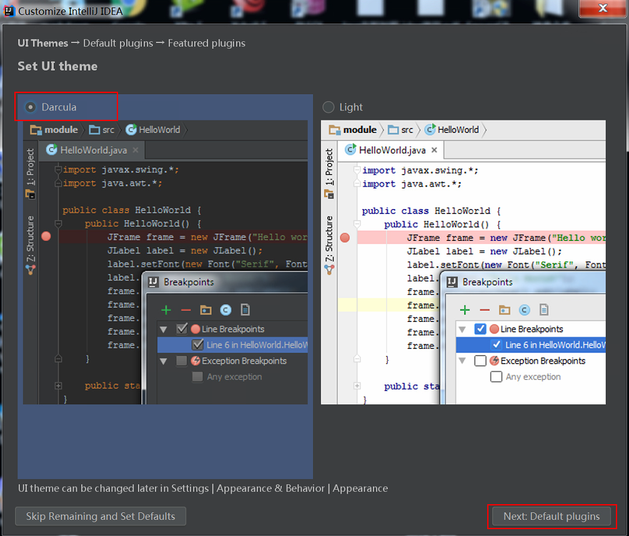The height and width of the screenshot is (536, 629).
Task: Toggle Any exception checkbox in Light preview
Action: pyautogui.click(x=496, y=376)
